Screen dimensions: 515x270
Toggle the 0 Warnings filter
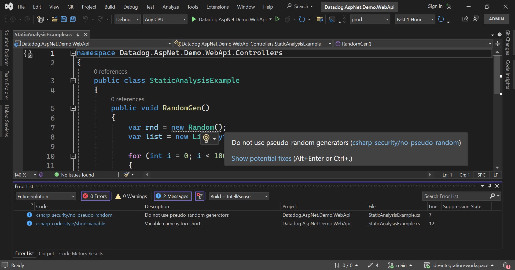click(x=131, y=196)
